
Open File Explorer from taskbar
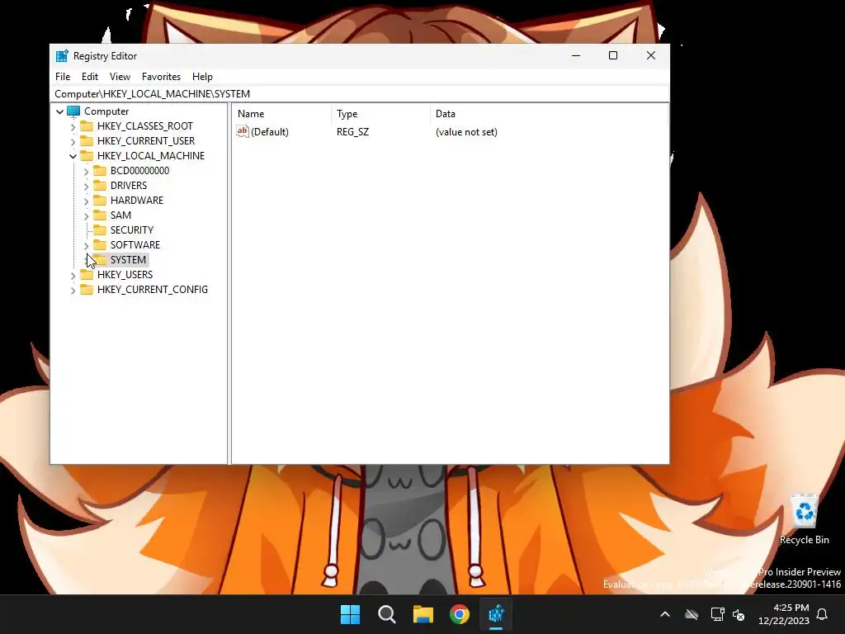[423, 614]
